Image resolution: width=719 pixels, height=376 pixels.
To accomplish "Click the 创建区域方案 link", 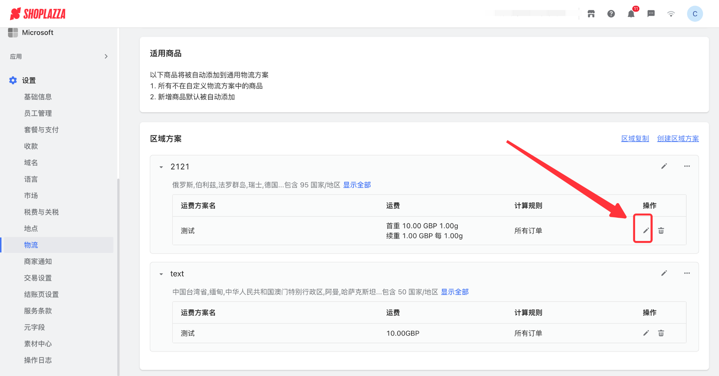I will (678, 139).
